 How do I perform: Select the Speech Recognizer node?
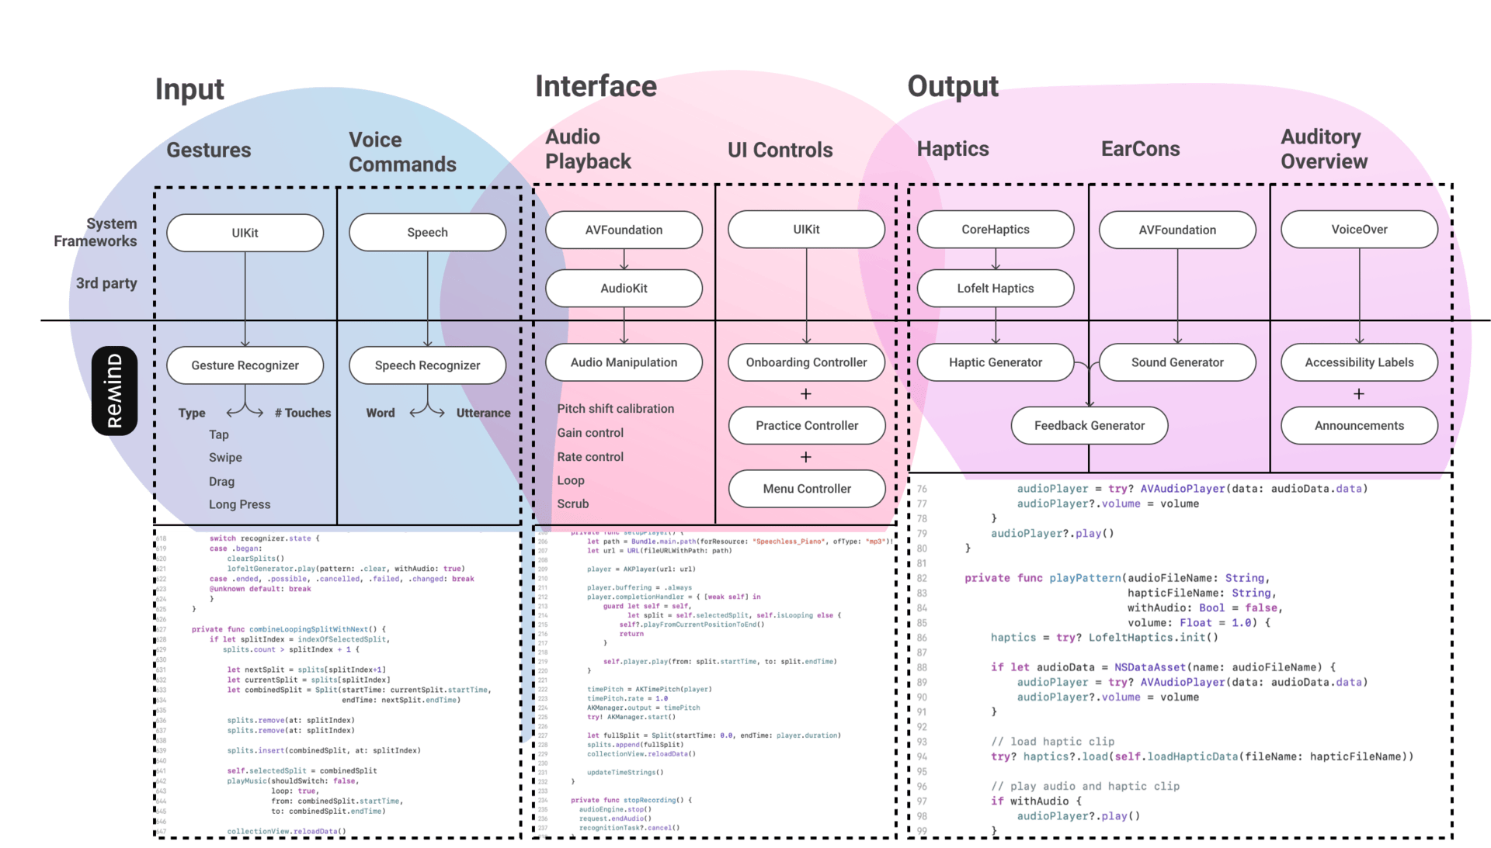(427, 365)
